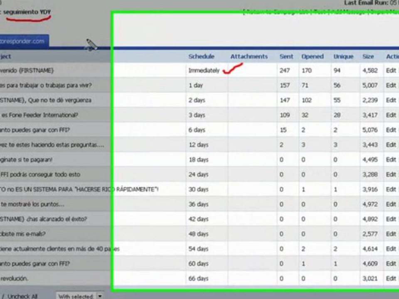The image size is (399, 299).
Task: Click the '102' opened count cell
Action: pyautogui.click(x=307, y=100)
